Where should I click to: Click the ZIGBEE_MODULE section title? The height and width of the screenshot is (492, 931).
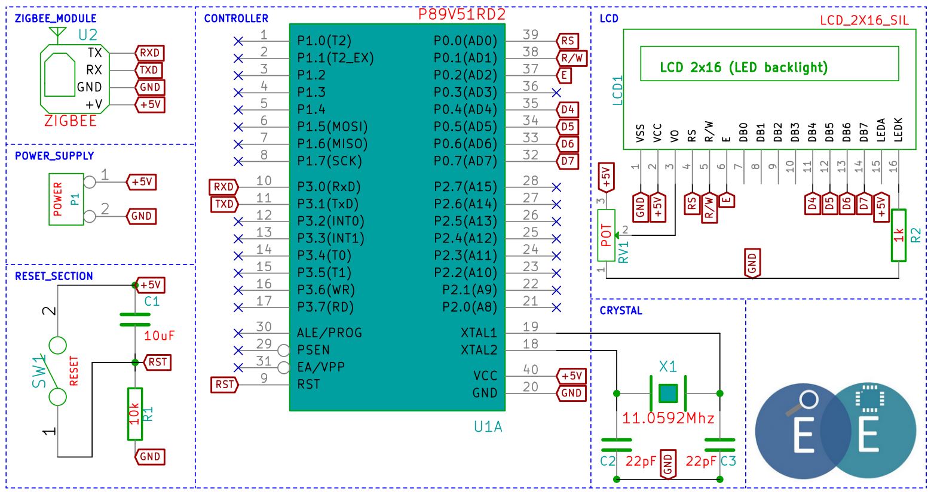pos(56,19)
